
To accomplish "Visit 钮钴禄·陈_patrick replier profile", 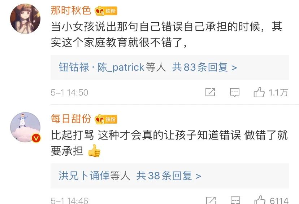I will coord(101,67).
